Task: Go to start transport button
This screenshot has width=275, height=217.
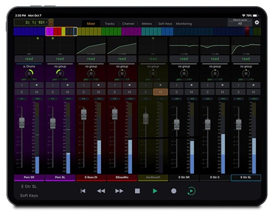Action: (83, 191)
